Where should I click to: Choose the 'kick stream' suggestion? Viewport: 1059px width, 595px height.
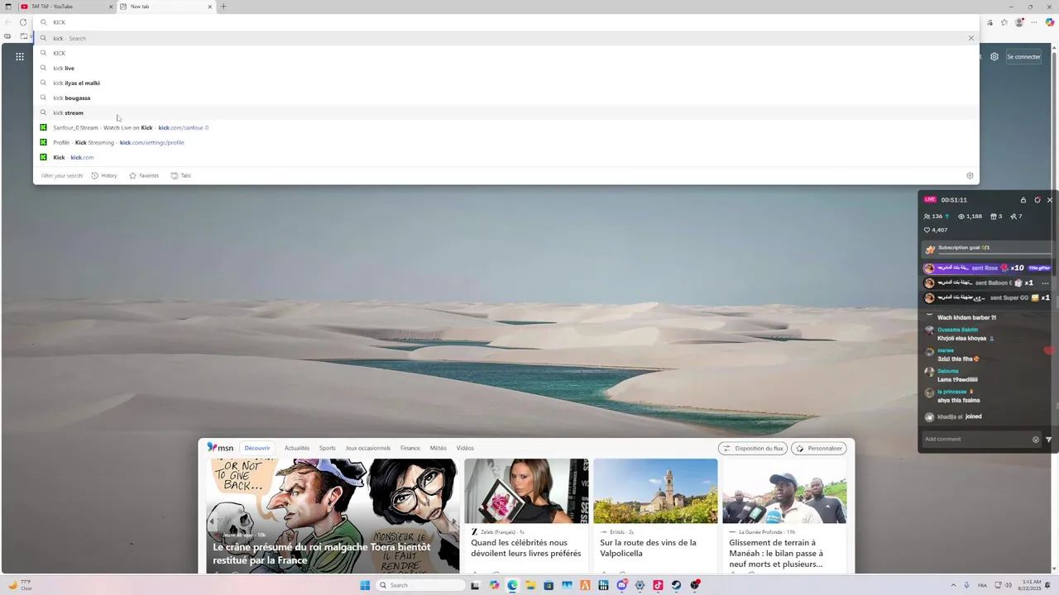[x=506, y=112]
